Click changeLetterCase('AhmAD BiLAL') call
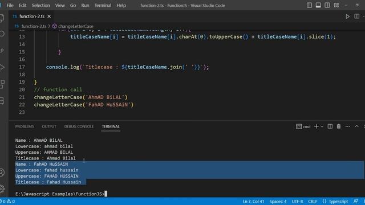Screen dimensions: 365x205 tap(81, 97)
